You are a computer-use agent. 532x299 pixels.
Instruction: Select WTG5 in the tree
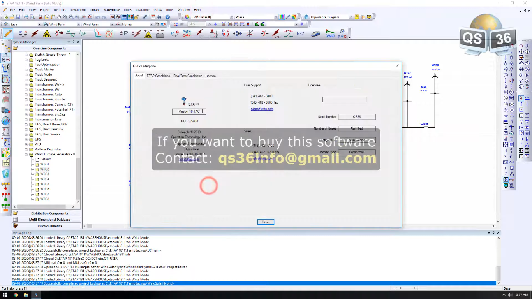point(44,184)
